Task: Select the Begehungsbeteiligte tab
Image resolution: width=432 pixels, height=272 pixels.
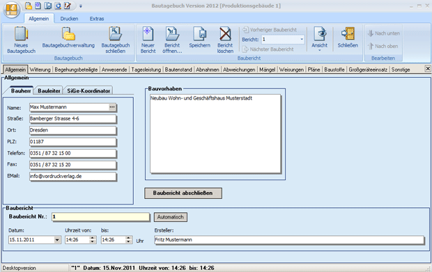Action: [x=76, y=70]
